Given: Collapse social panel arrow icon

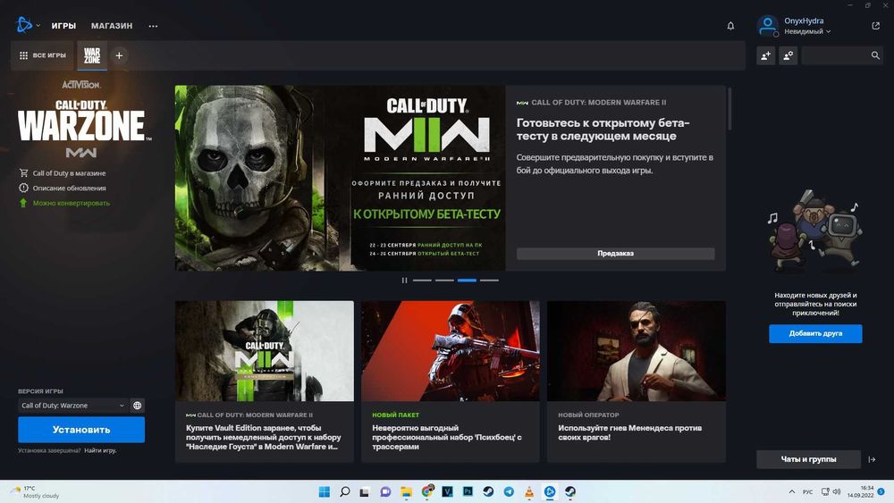Looking at the screenshot, I should click(873, 459).
